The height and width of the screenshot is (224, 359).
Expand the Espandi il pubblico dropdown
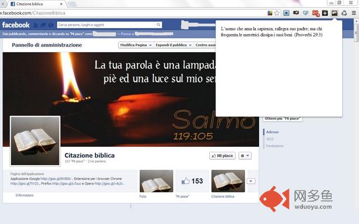point(168,45)
